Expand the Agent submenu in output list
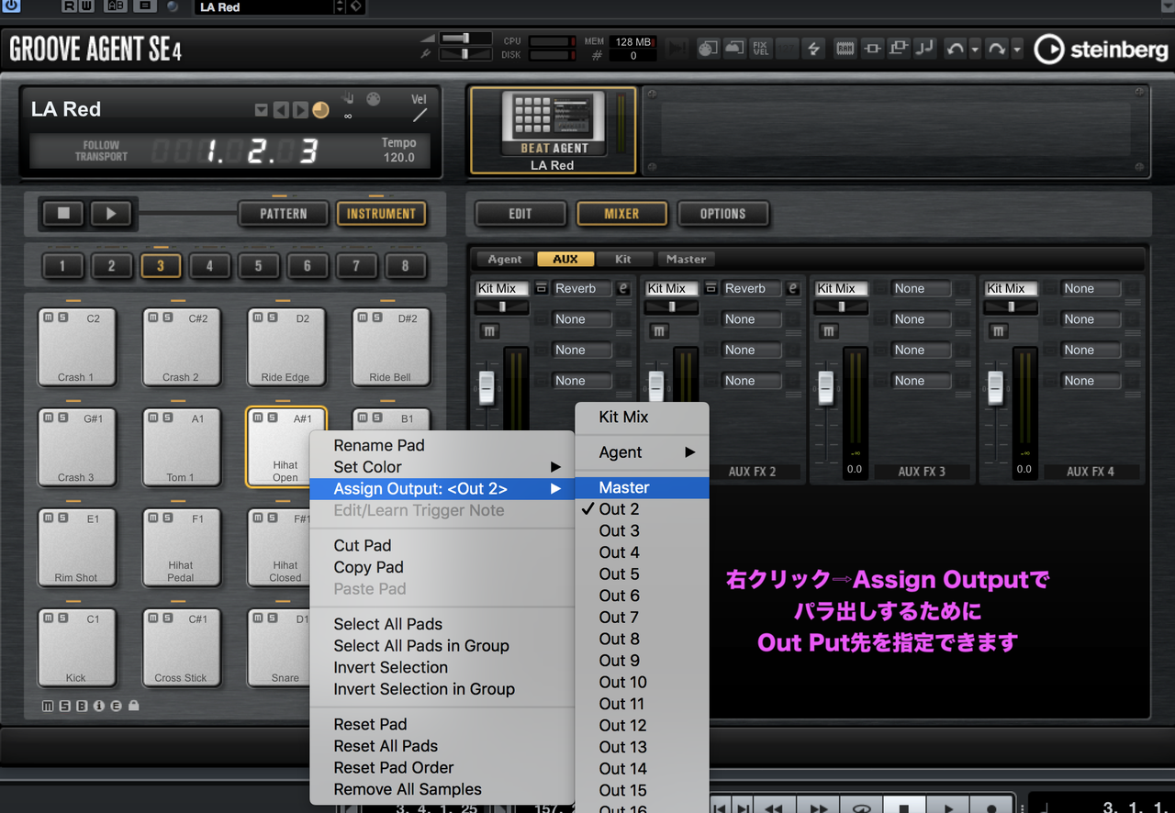The height and width of the screenshot is (813, 1175). tap(643, 452)
